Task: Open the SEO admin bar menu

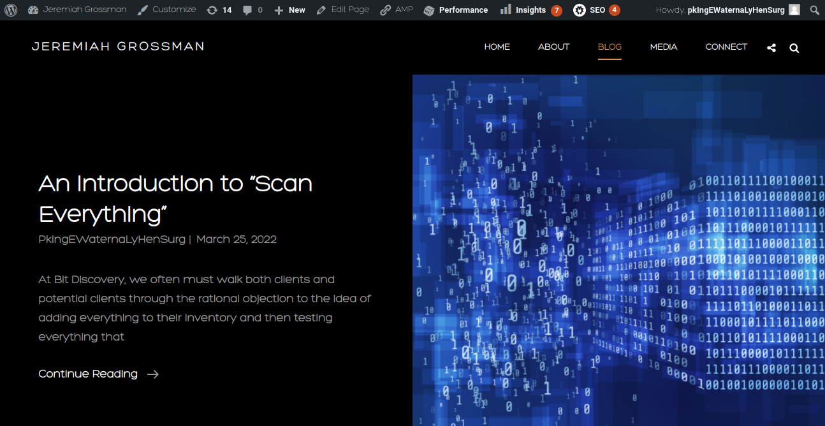Action: point(596,10)
